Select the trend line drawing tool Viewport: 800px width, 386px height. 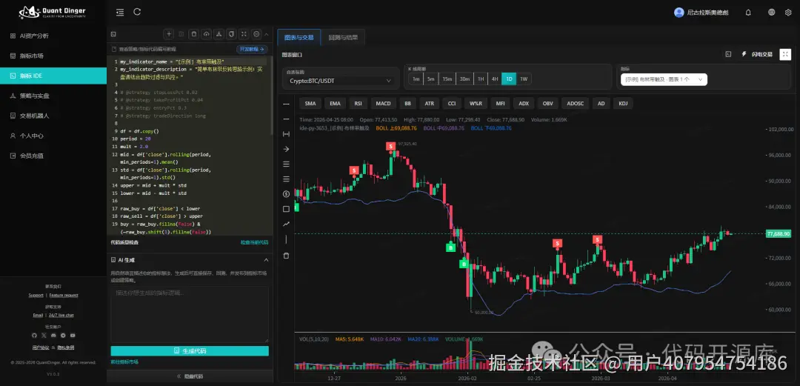point(286,224)
